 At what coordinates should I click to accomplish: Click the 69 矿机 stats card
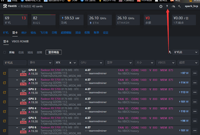pyautogui.click(x=15, y=20)
